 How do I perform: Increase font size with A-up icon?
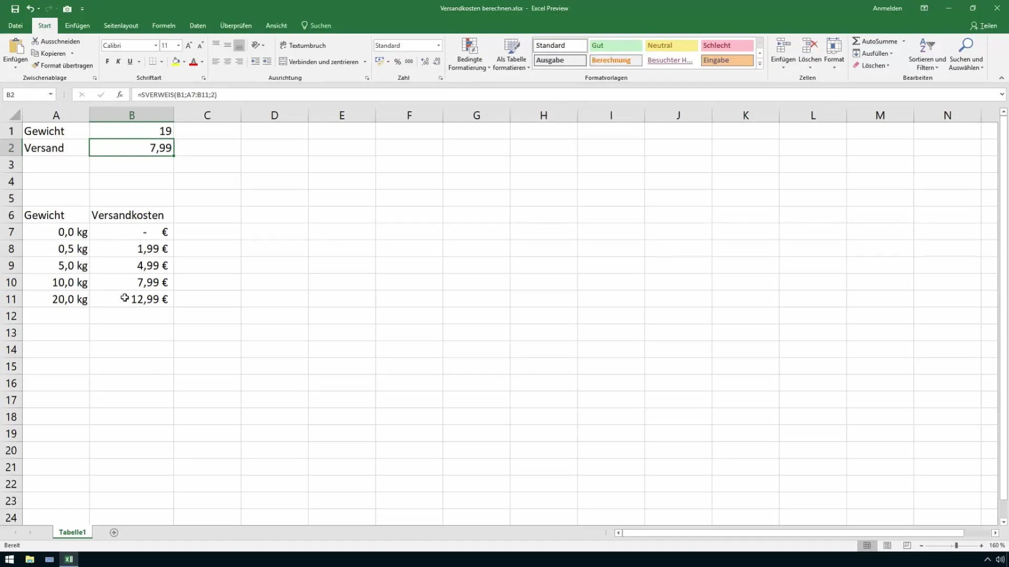click(189, 46)
